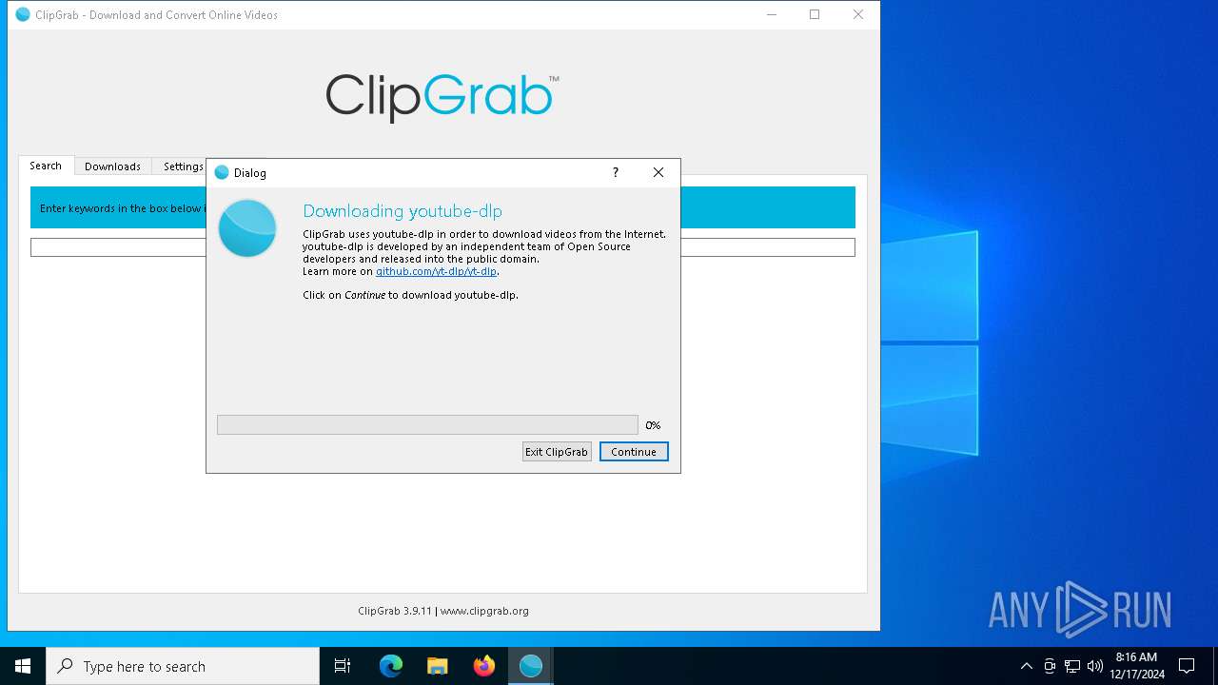Image resolution: width=1218 pixels, height=685 pixels.
Task: Open File Explorer from taskbar
Action: (x=438, y=666)
